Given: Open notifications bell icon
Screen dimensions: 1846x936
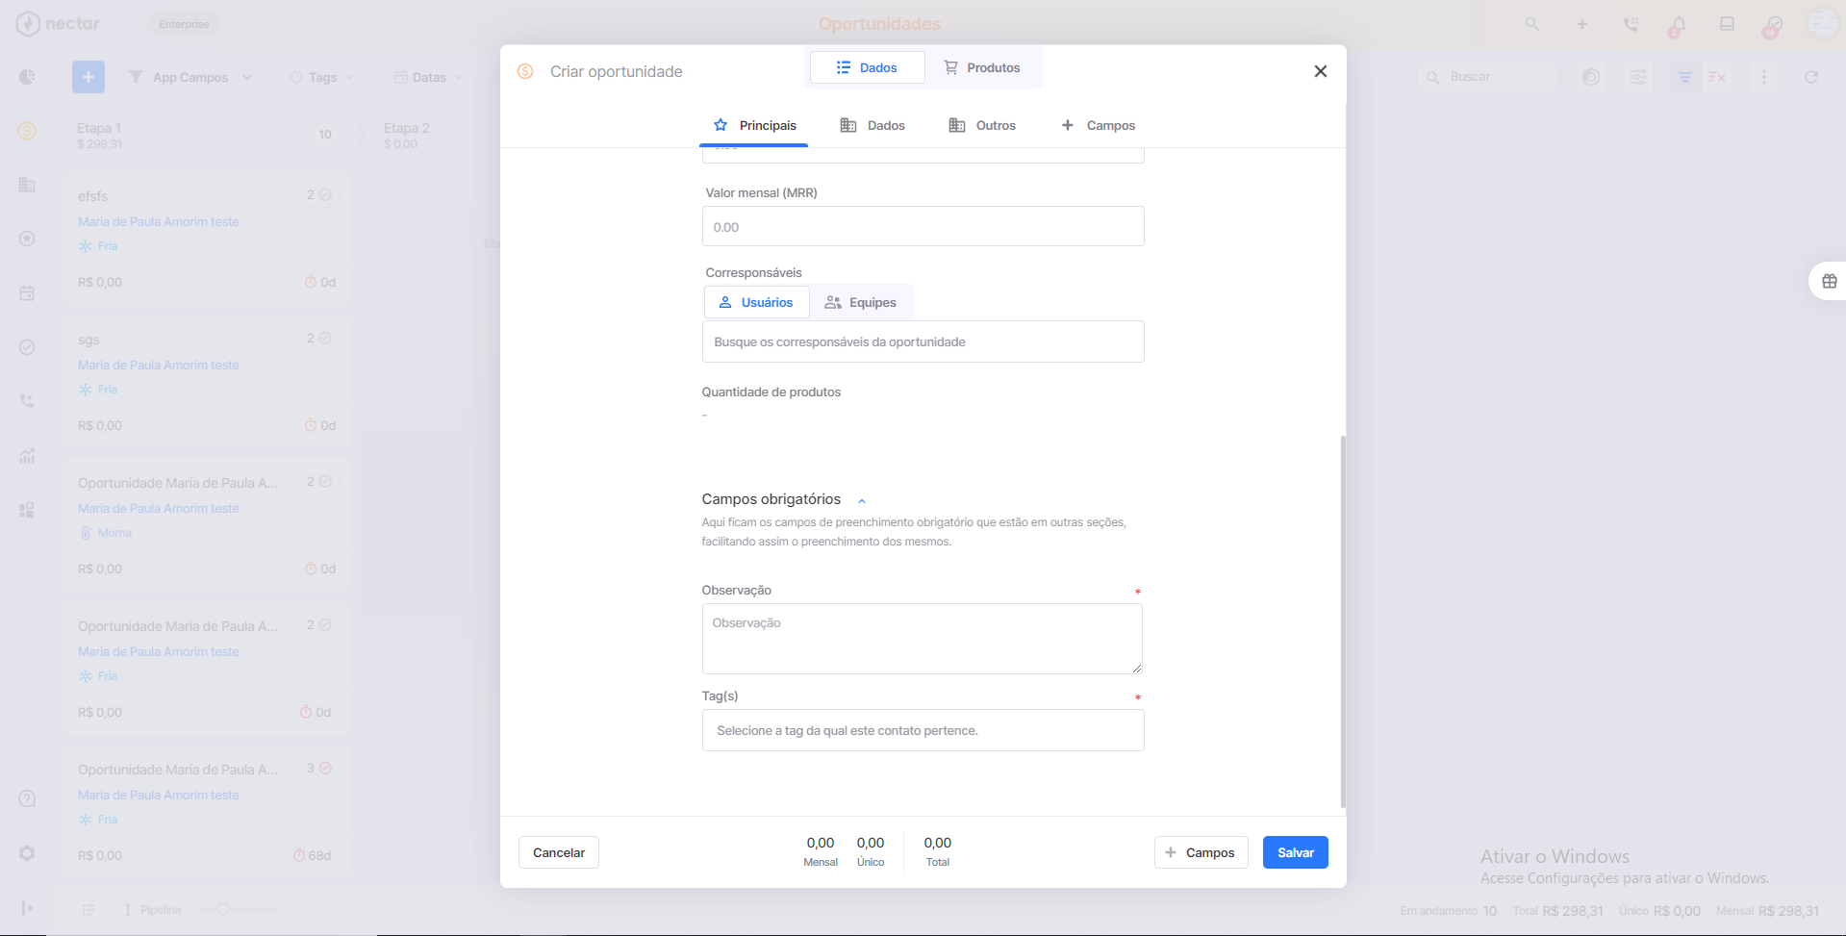Looking at the screenshot, I should pos(1679,25).
